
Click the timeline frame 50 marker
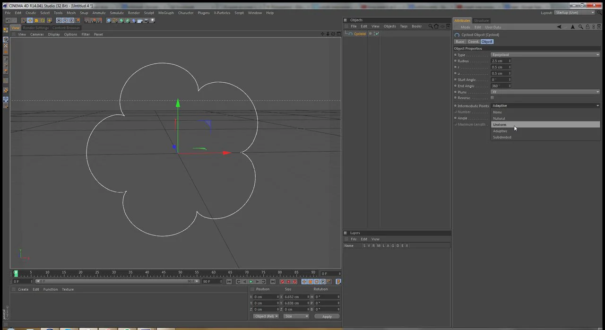(x=180, y=273)
